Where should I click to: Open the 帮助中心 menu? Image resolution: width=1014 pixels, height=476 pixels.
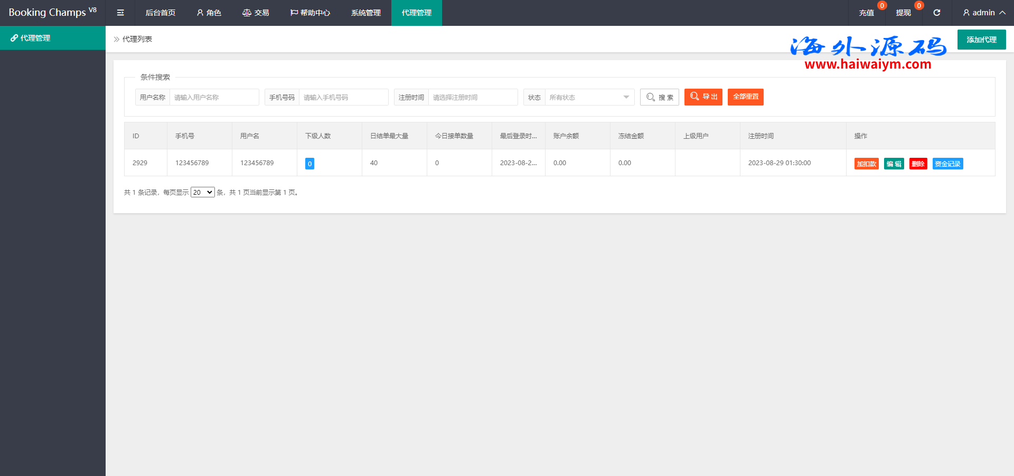click(310, 13)
